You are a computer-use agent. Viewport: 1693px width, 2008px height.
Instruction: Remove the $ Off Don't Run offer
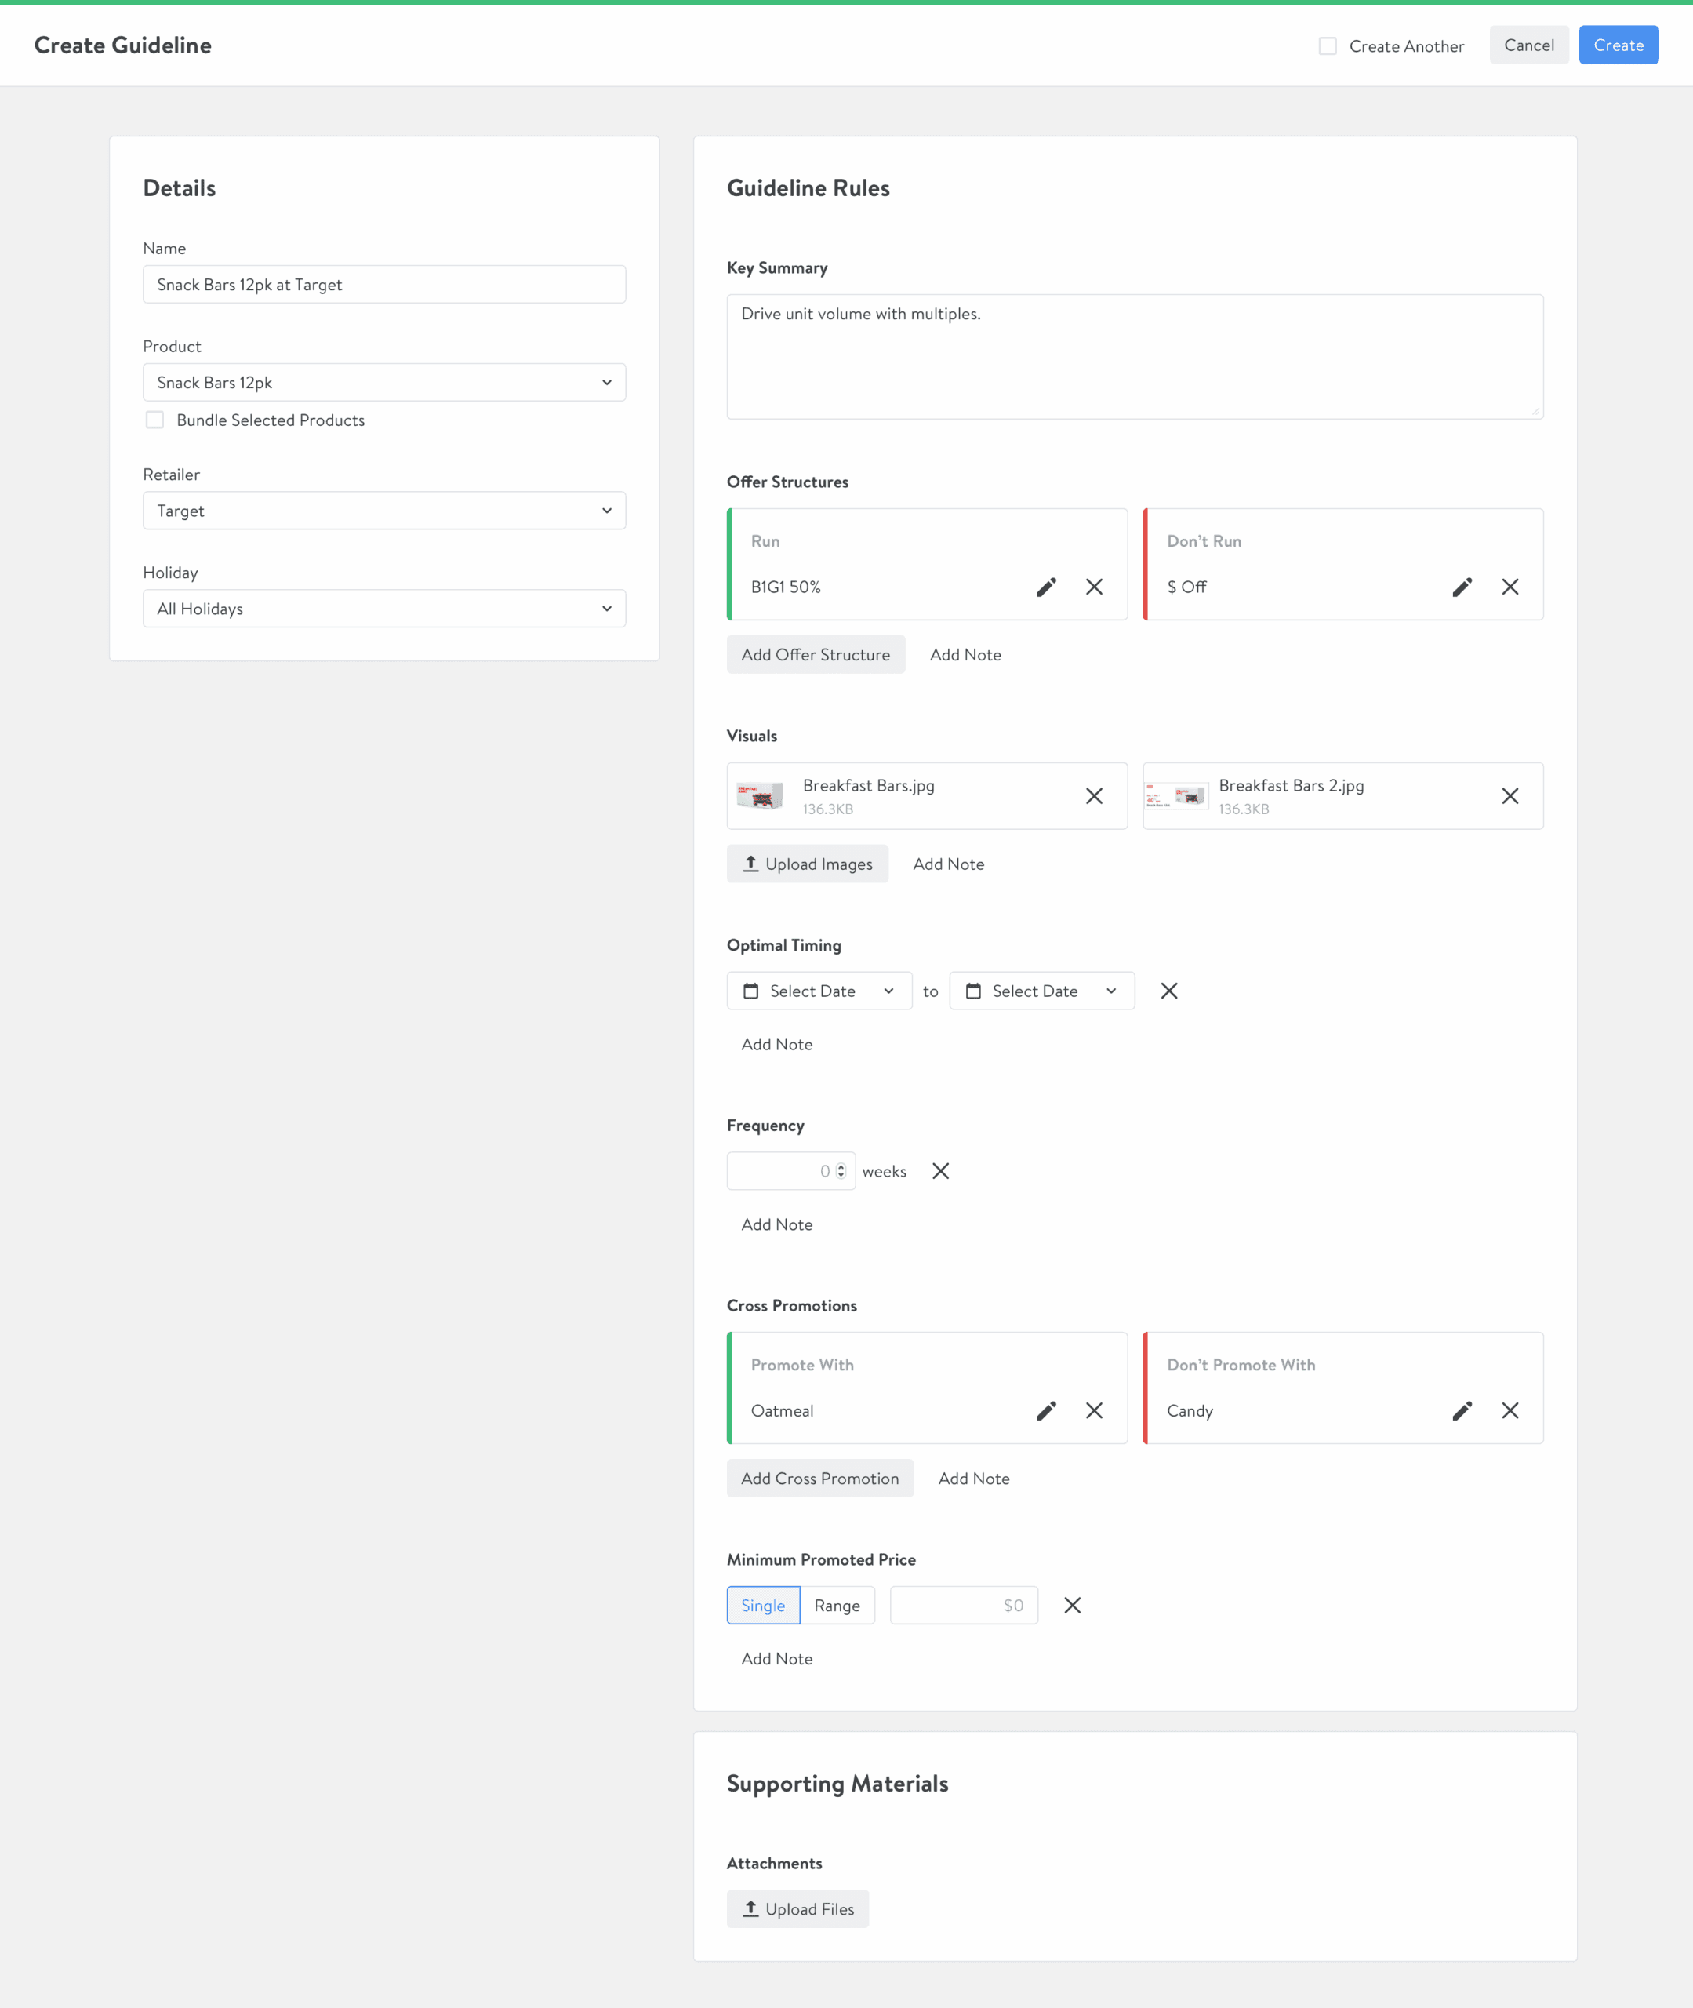(x=1510, y=587)
